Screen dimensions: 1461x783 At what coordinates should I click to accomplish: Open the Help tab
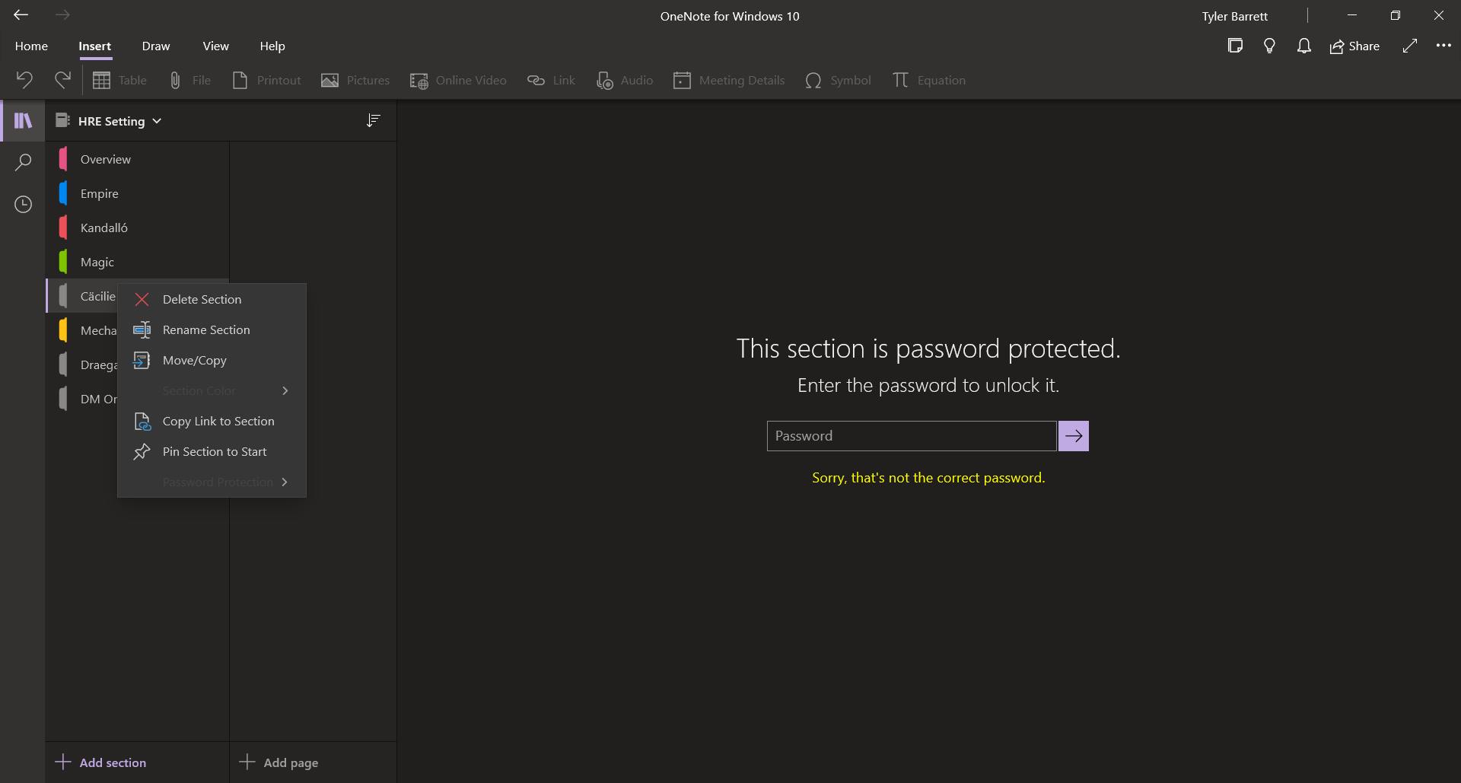pos(272,46)
